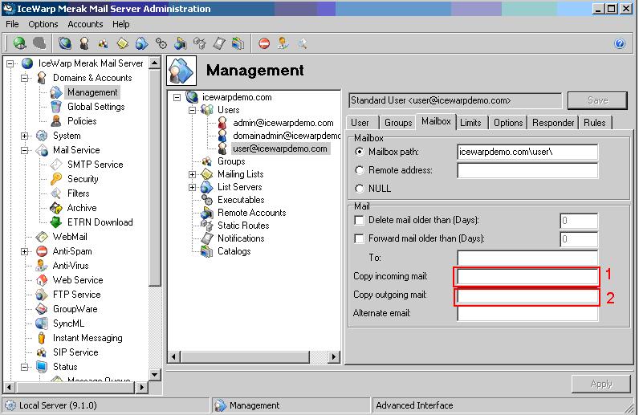The image size is (639, 415).
Task: Switch to the User tab
Action: click(360, 123)
